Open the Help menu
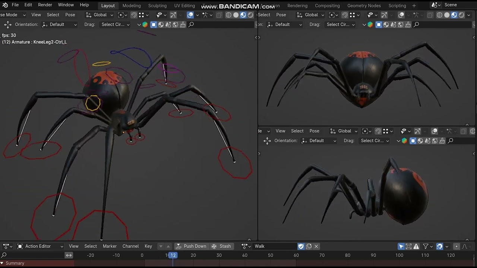 [x=85, y=5]
